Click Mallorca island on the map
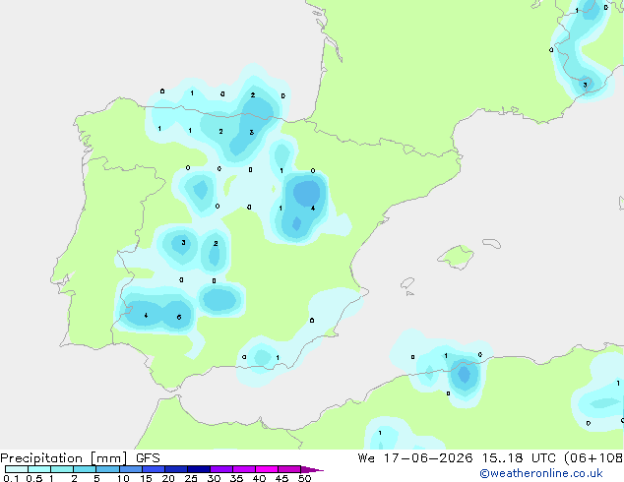Viewport: 624px width, 482px height. tap(457, 257)
